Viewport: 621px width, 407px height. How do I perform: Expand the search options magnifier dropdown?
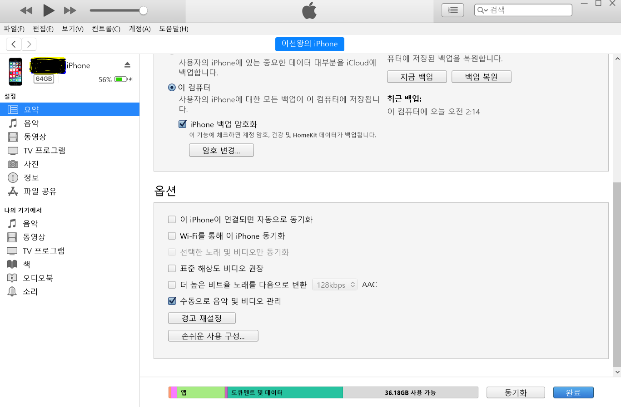click(482, 10)
